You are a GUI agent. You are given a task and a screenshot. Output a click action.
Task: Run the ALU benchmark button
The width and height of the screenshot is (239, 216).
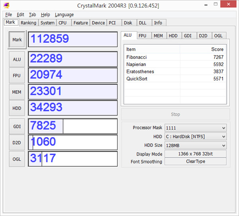[17, 59]
